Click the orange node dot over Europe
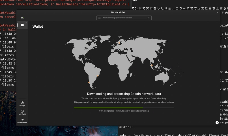 point(119,43)
